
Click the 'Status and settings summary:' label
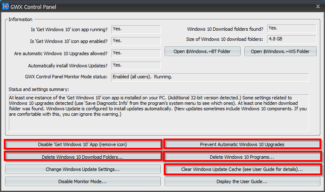(x=39, y=89)
